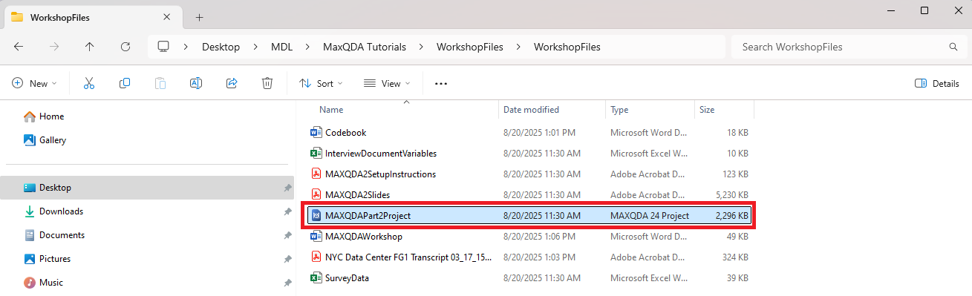Select the InterviewDocumentVariables file name
This screenshot has height=296, width=972.
coord(381,154)
